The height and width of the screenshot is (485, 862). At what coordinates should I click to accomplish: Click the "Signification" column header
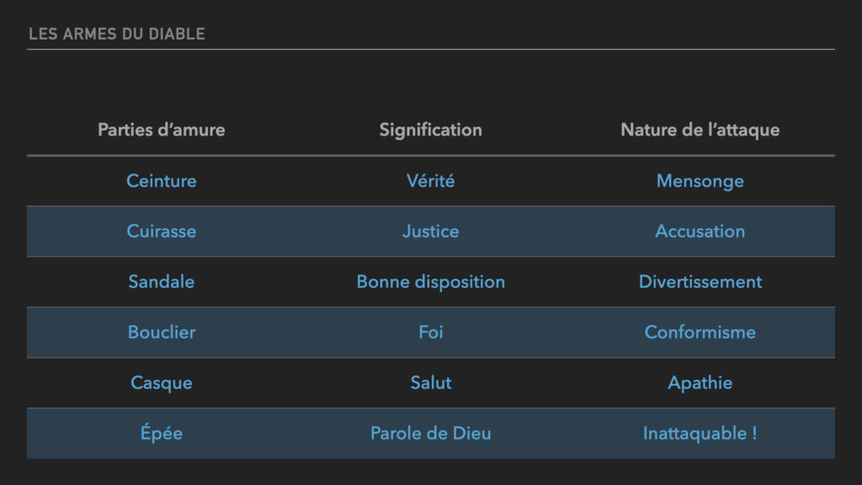click(430, 130)
